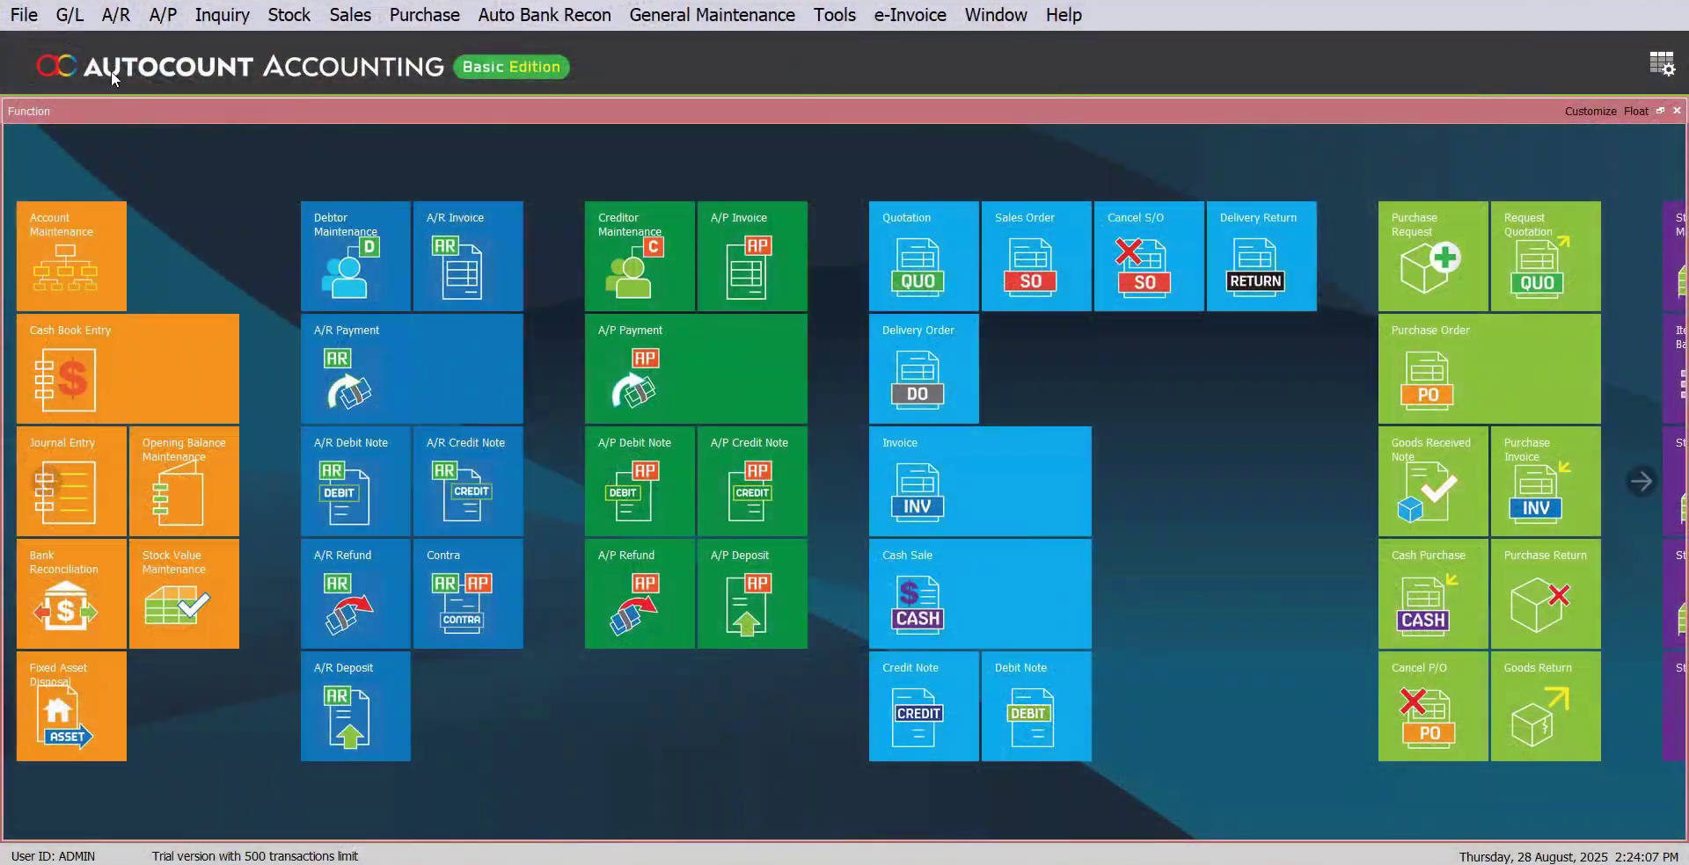Open the A/P Invoice tile
This screenshot has height=865, width=1689.
[x=752, y=256]
